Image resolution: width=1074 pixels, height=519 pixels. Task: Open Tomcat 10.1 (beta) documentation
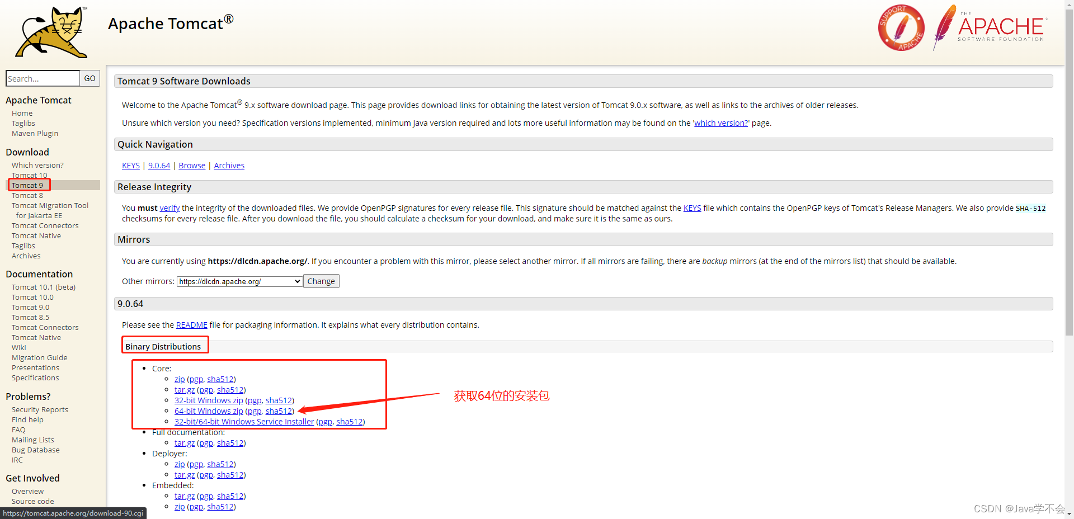pos(44,287)
